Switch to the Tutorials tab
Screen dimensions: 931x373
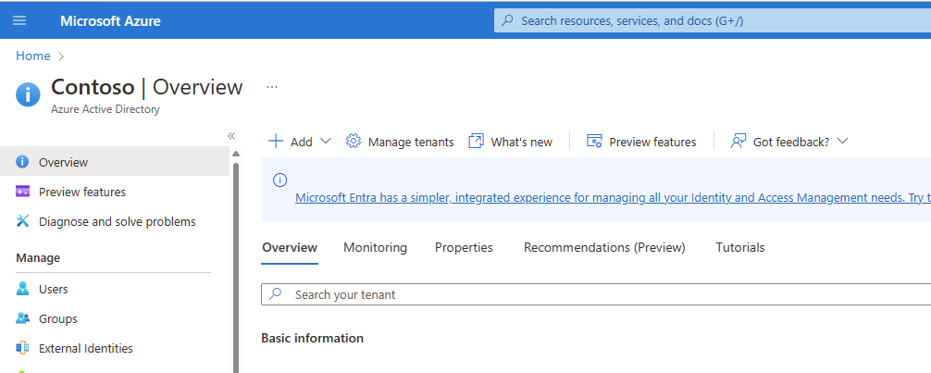[x=740, y=247]
